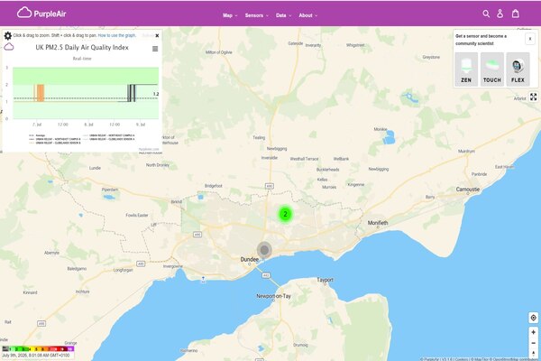
Task: Select the gray sensor marker near Dundee
Action: point(264,249)
